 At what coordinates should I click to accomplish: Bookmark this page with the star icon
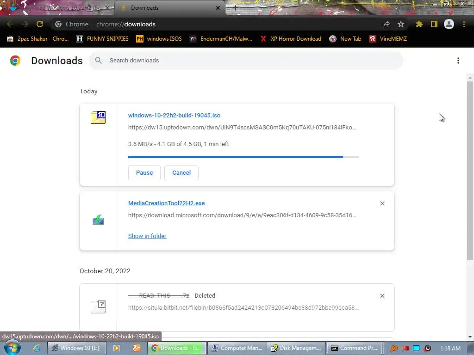pos(401,24)
